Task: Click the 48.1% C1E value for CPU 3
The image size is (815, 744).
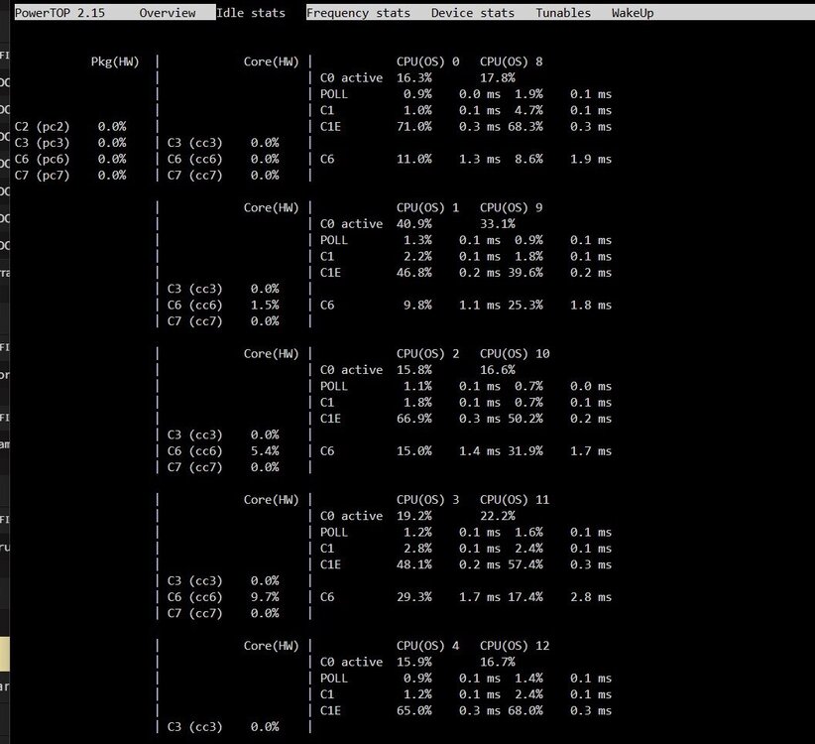Action: 414,564
